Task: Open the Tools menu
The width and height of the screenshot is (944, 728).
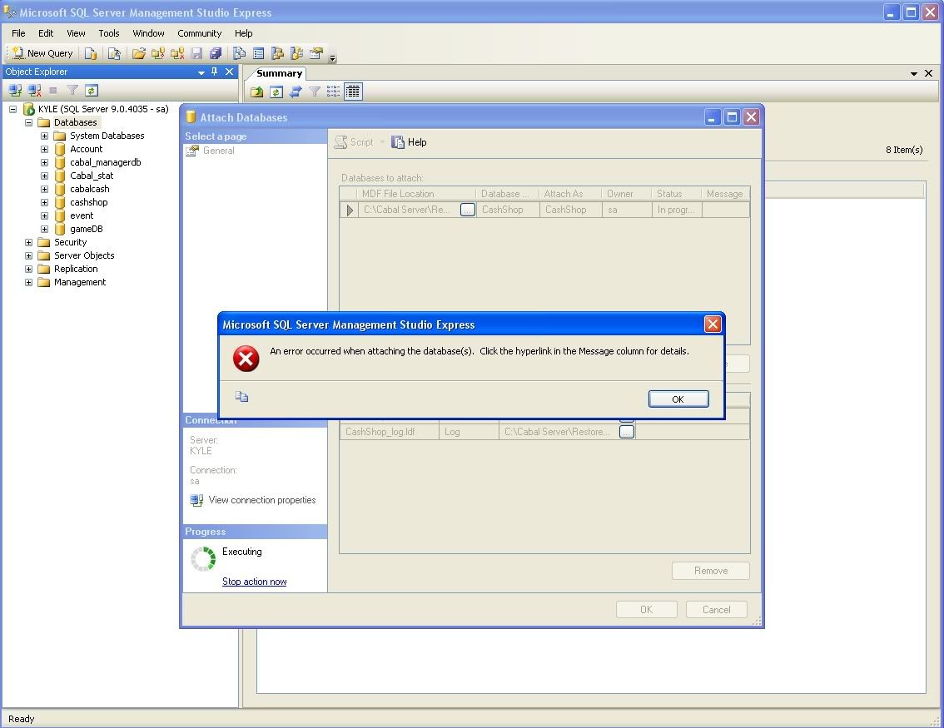Action: pyautogui.click(x=109, y=33)
